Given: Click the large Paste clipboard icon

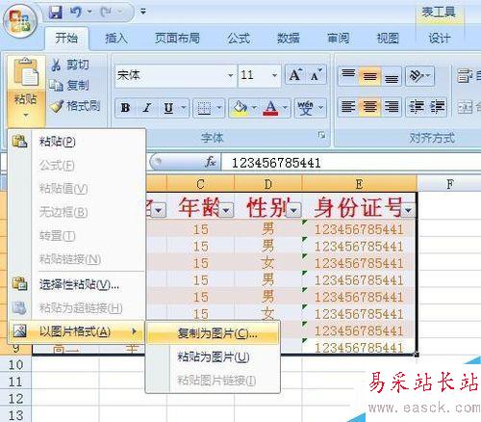Looking at the screenshot, I should click(26, 72).
